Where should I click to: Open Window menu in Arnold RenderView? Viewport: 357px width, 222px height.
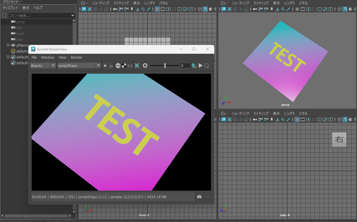coord(47,57)
